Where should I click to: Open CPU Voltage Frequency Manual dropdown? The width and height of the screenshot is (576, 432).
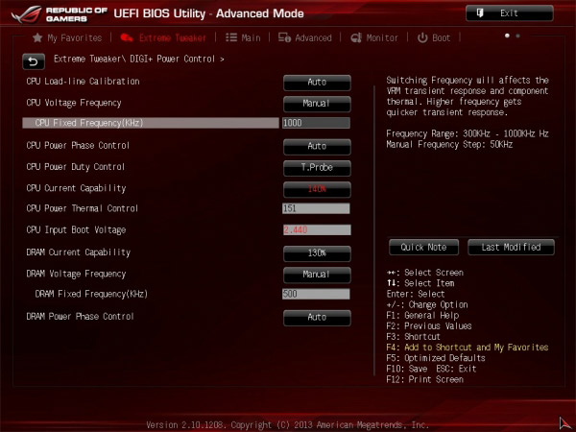pyautogui.click(x=317, y=104)
